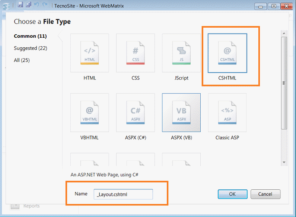Screen dimensions: 296x217
Task: Open the WebMatrix application menu icon
Action: (x=6, y=6)
